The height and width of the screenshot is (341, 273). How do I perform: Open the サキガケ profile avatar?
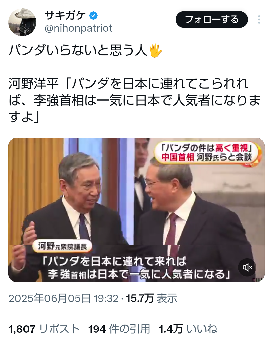click(x=22, y=22)
